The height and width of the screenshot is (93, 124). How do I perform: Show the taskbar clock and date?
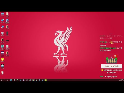click(121, 80)
